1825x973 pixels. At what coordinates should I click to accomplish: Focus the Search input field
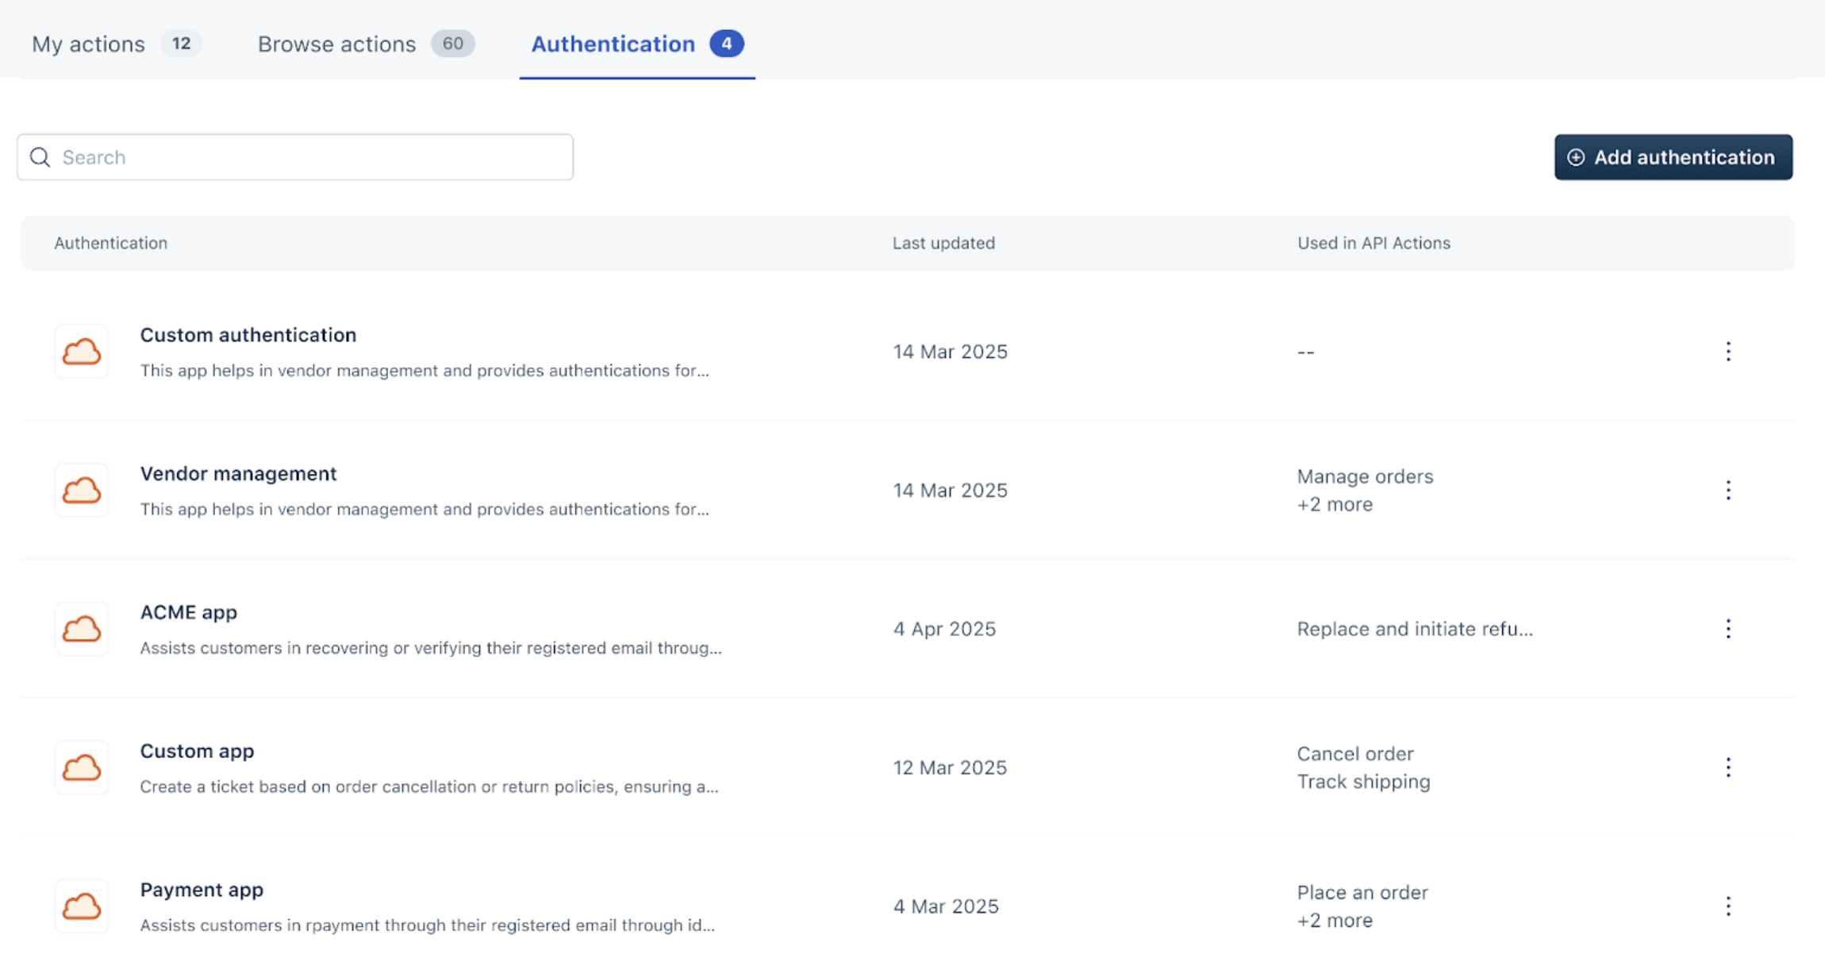tap(309, 157)
